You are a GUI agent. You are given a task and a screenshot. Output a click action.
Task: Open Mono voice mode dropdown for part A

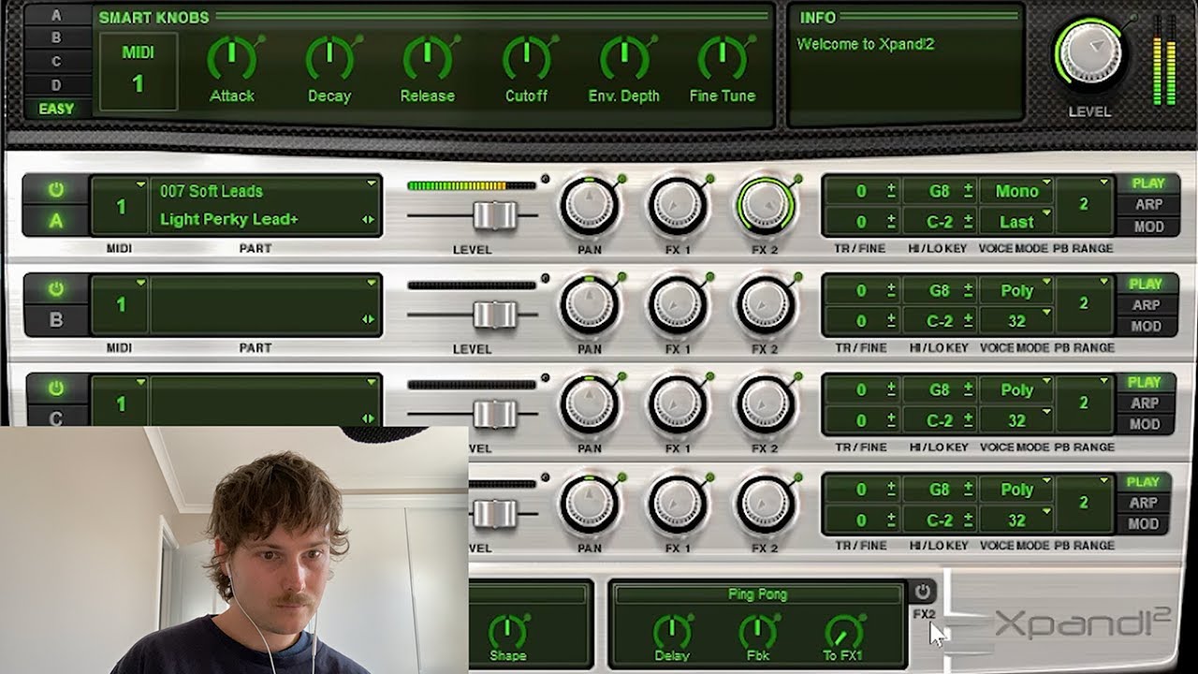pyautogui.click(x=1017, y=191)
